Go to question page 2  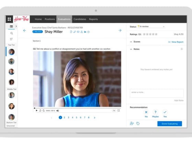click(64, 118)
